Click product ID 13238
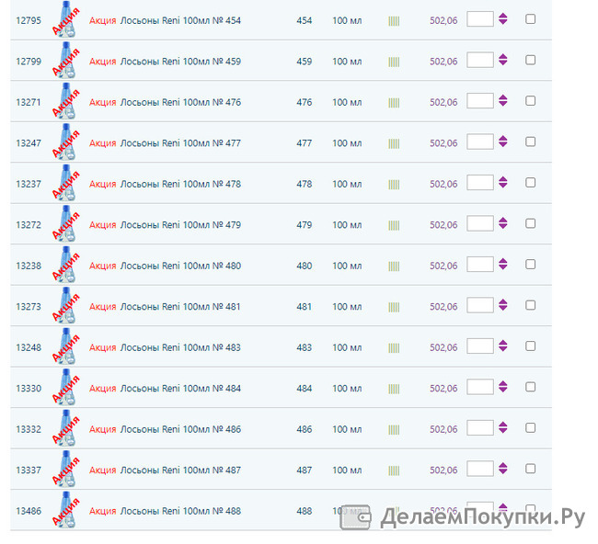The height and width of the screenshot is (544, 598). 29,266
